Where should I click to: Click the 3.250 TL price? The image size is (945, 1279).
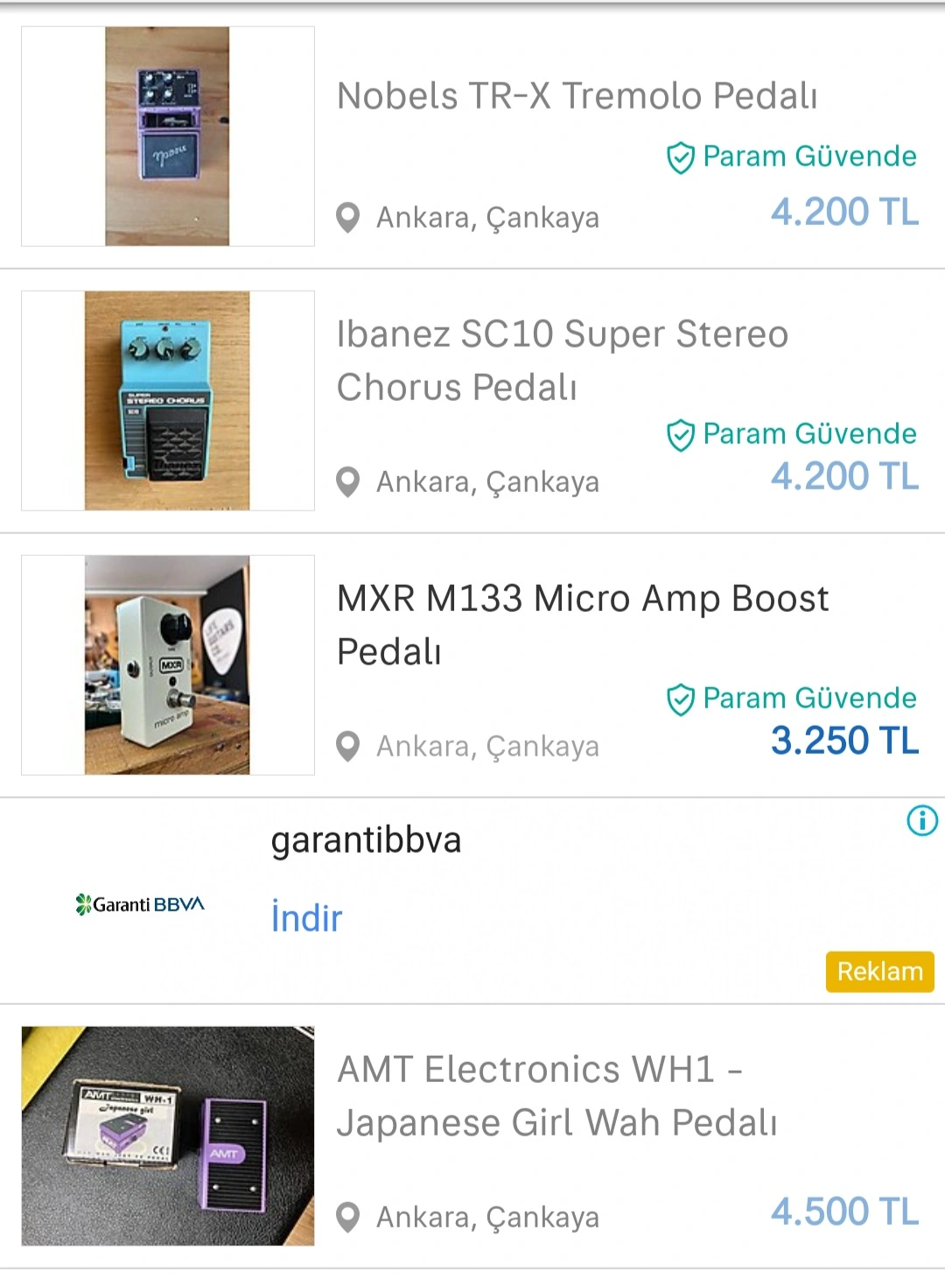pos(844,741)
